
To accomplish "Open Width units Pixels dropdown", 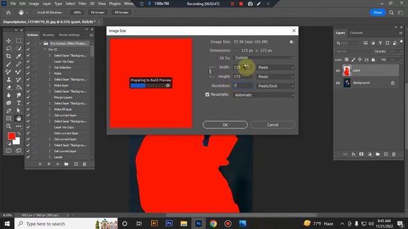I will pyautogui.click(x=275, y=67).
